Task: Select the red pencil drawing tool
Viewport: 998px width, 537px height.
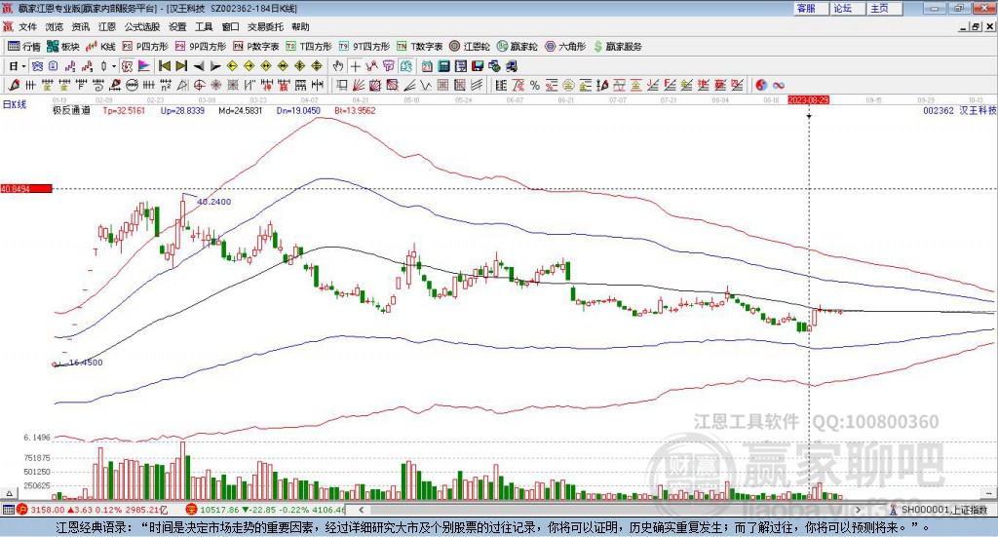Action: [x=14, y=85]
